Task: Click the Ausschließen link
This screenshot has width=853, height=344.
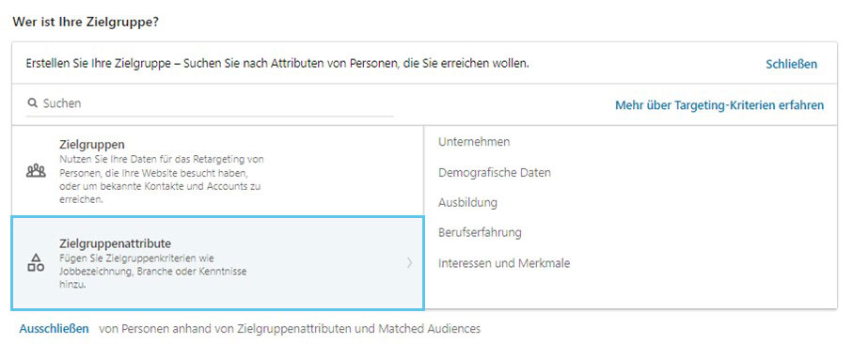Action: coord(55,329)
